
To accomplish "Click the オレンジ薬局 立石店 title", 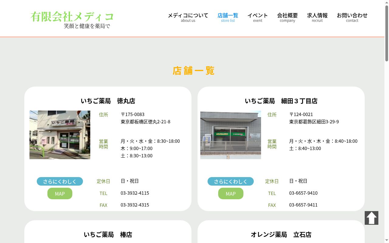I will coord(281,234).
